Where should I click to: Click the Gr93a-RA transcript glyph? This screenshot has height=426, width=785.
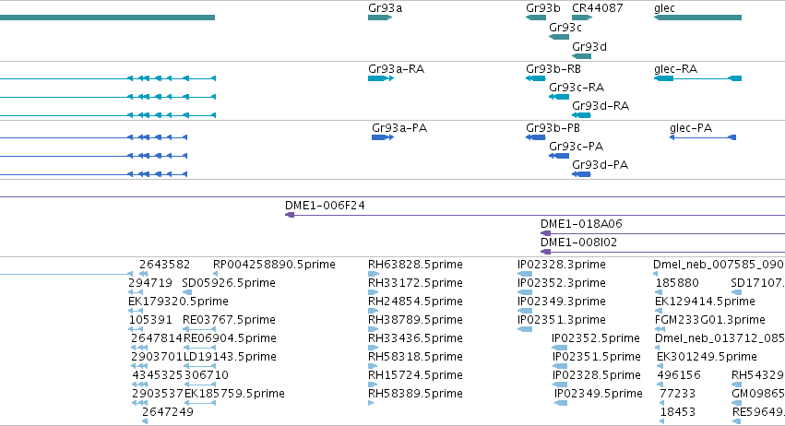[x=381, y=78]
